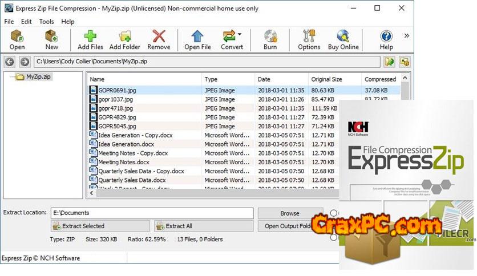Screen dimensions: 477x276
Task: Expand the Convert dropdown arrow
Action: point(240,34)
